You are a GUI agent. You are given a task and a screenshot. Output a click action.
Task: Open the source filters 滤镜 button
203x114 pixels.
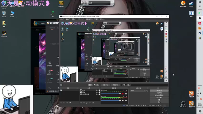[96, 85]
